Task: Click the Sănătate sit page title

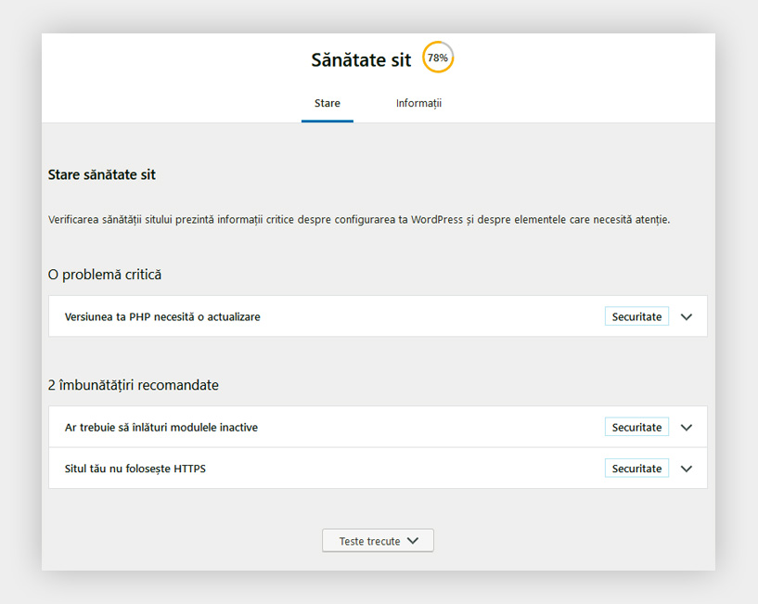Action: click(361, 60)
